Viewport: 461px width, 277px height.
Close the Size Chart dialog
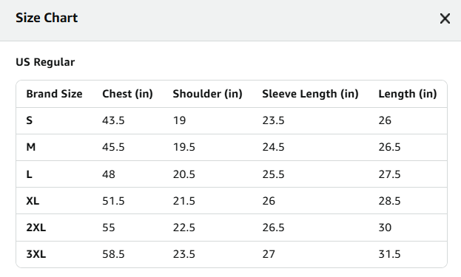point(445,18)
